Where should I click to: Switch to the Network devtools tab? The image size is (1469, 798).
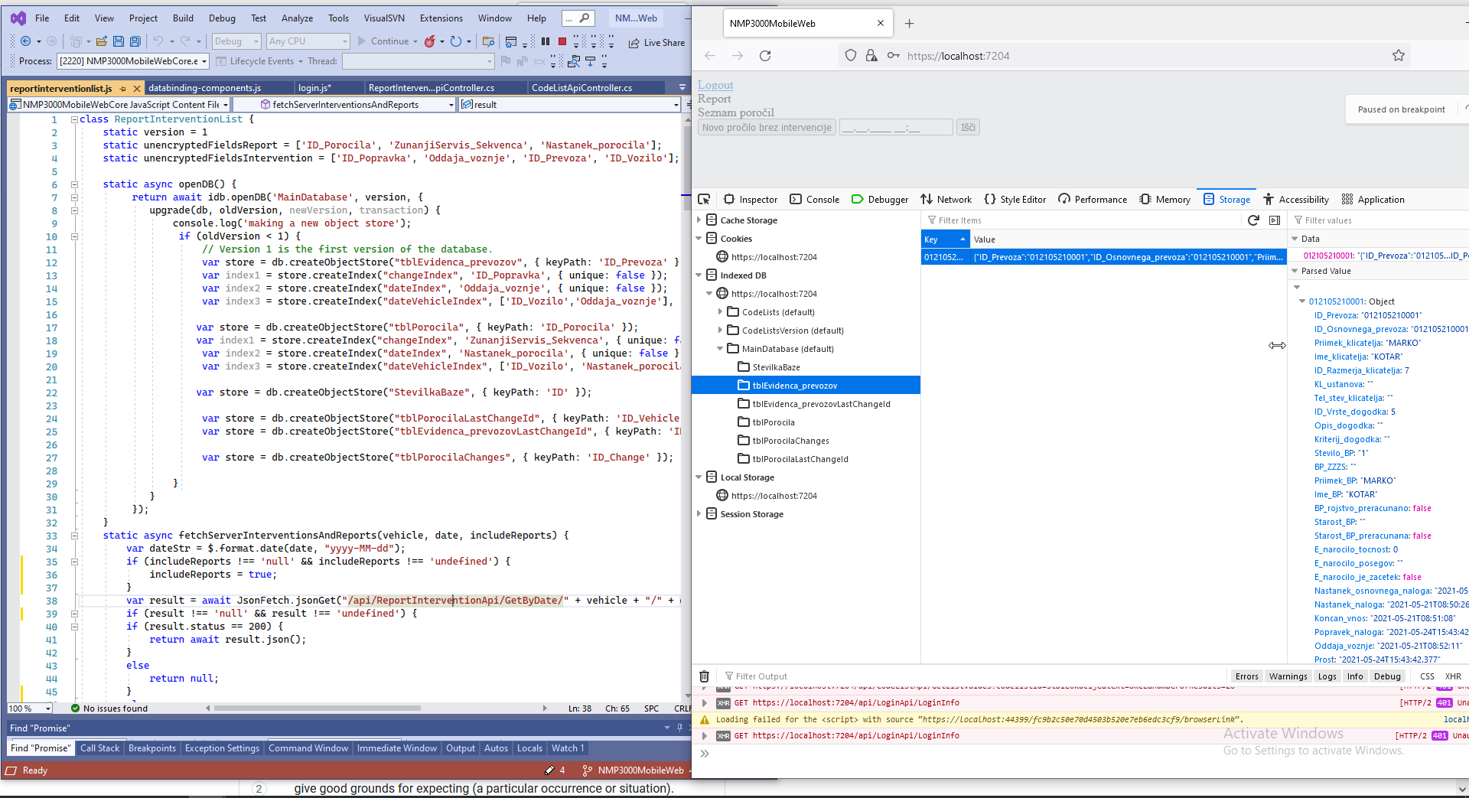[x=946, y=200]
